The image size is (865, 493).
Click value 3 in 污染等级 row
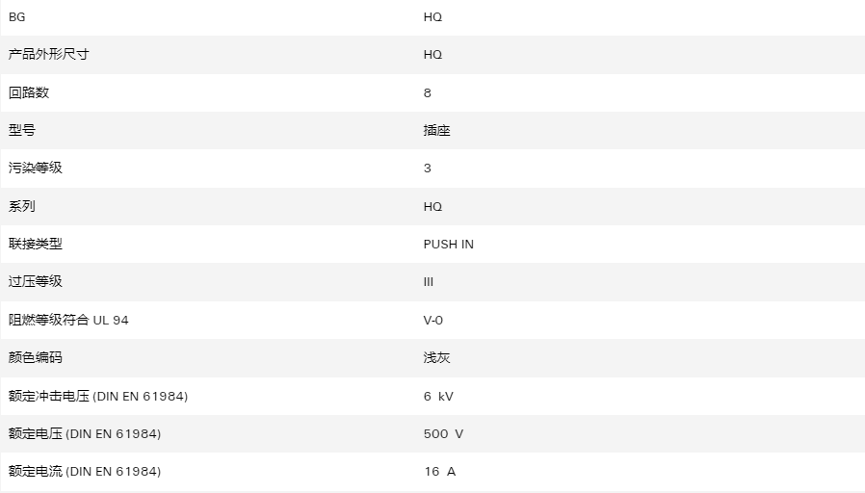click(x=427, y=169)
